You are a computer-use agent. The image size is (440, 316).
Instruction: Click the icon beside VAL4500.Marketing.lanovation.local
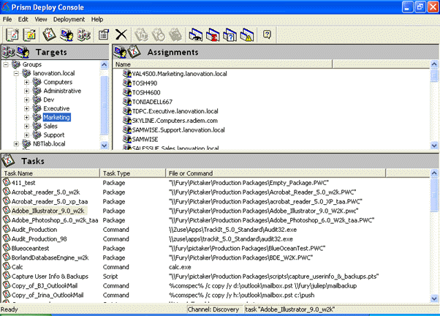127,74
